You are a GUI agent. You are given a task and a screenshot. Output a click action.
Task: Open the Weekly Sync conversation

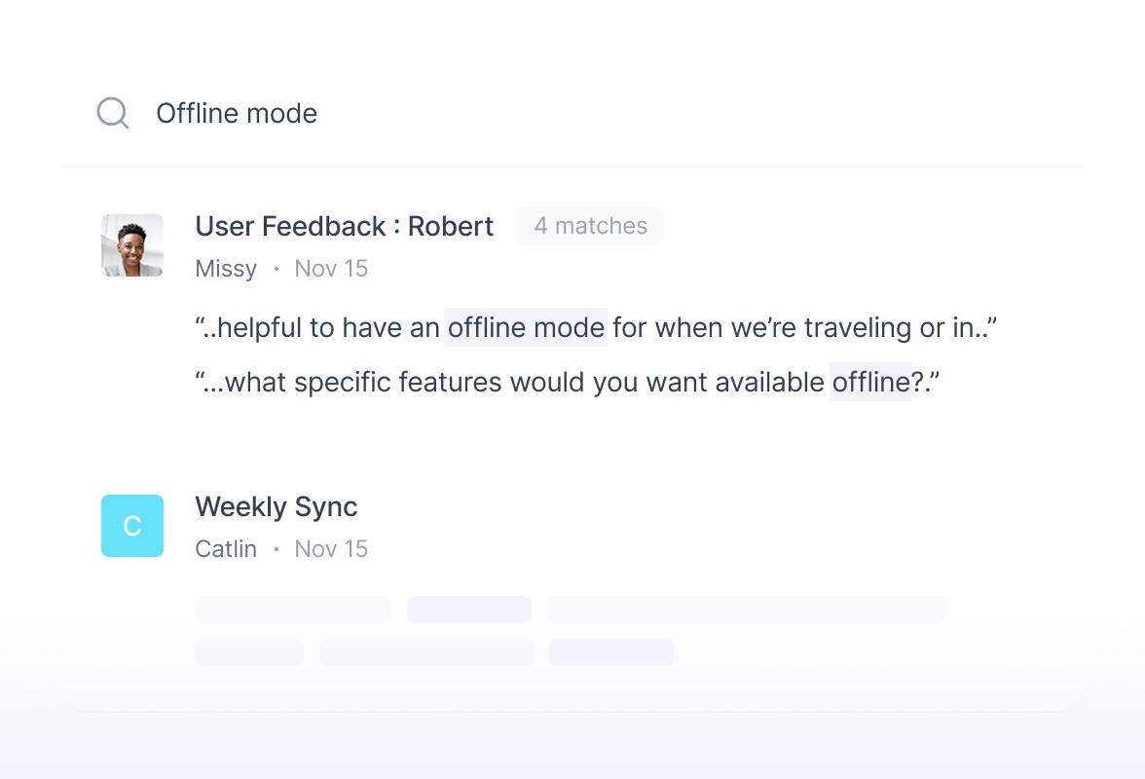[x=277, y=506]
